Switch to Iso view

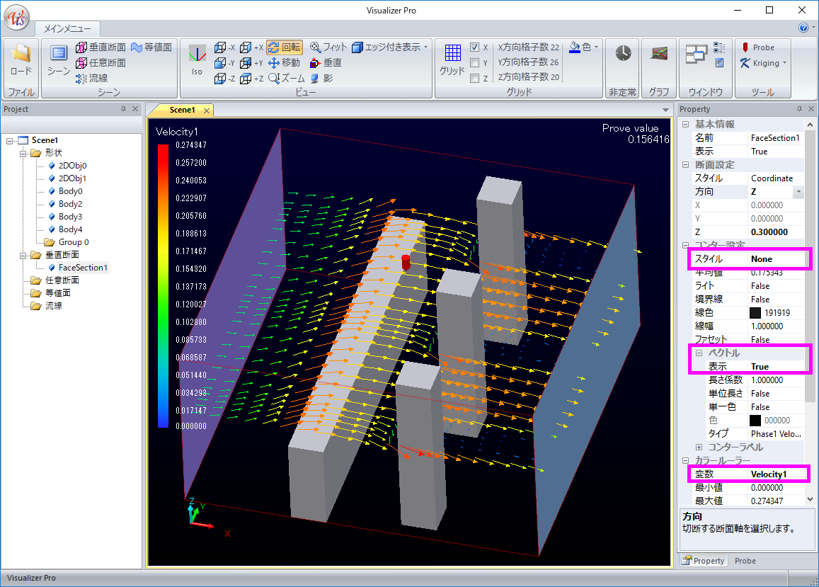[197, 57]
